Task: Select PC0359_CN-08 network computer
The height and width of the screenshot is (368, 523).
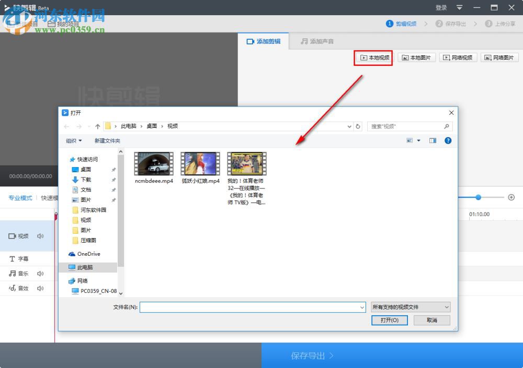Action: coord(95,291)
